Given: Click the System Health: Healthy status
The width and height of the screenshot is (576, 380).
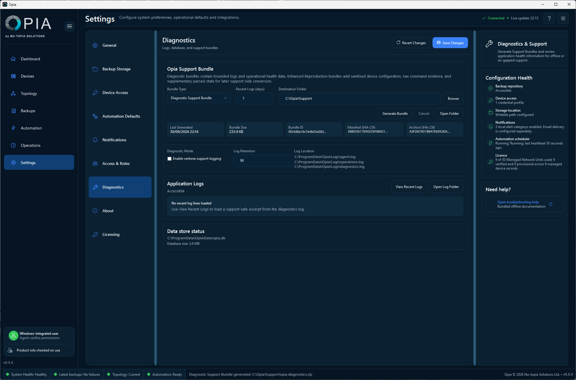Looking at the screenshot, I should (26, 374).
